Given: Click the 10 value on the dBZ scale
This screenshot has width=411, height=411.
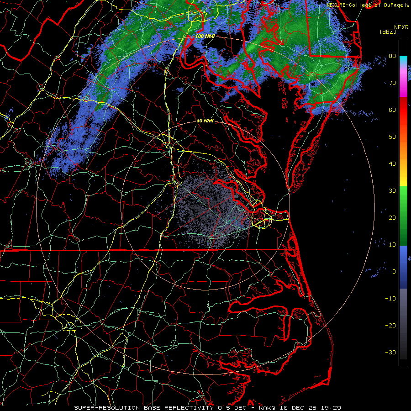Looking at the screenshot, I should tap(392, 245).
